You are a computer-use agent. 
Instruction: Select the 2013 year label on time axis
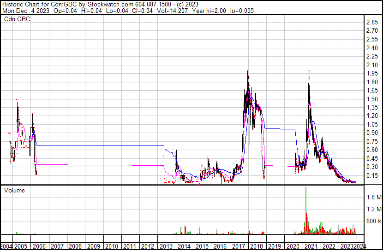click(x=166, y=246)
